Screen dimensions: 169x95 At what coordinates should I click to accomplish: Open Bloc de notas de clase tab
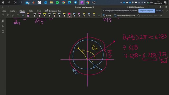pos(53,11)
